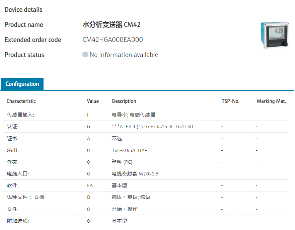Click the Characteristic column header

click(21, 101)
